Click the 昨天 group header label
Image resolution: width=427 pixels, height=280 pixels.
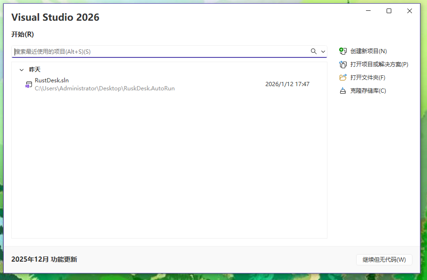(x=35, y=70)
